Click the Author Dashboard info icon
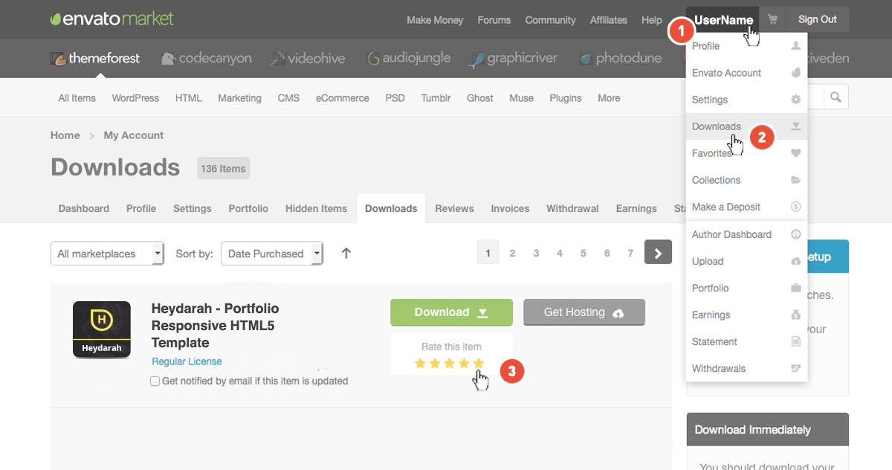The height and width of the screenshot is (470, 892). 795,234
